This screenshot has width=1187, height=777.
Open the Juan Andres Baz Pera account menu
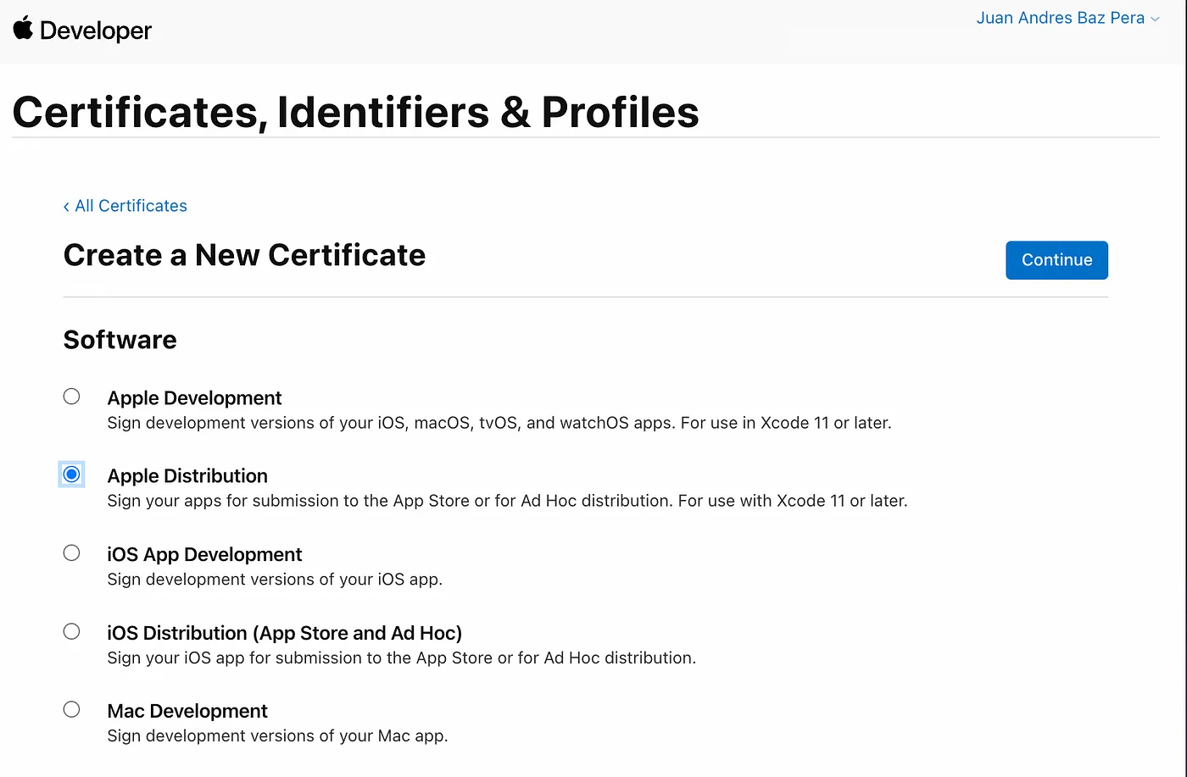[1067, 18]
